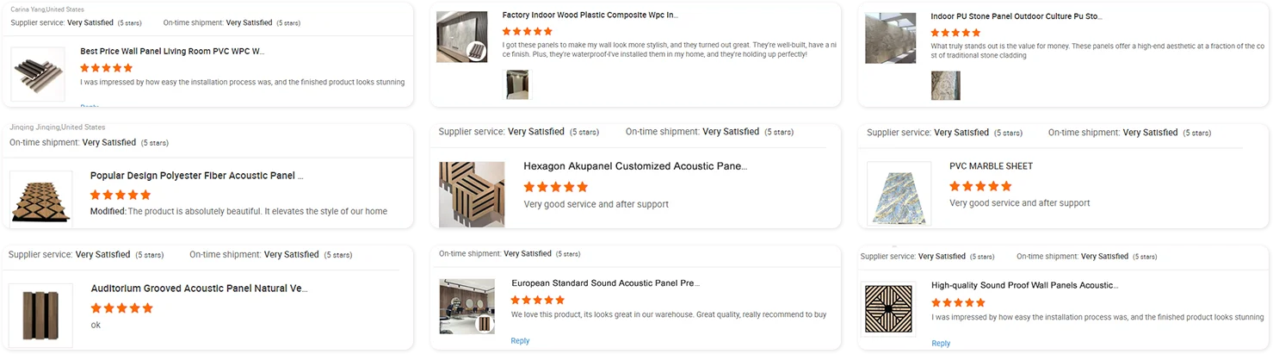Click the European Standard Sound Acoustic Panel thumbnail

coord(467,306)
